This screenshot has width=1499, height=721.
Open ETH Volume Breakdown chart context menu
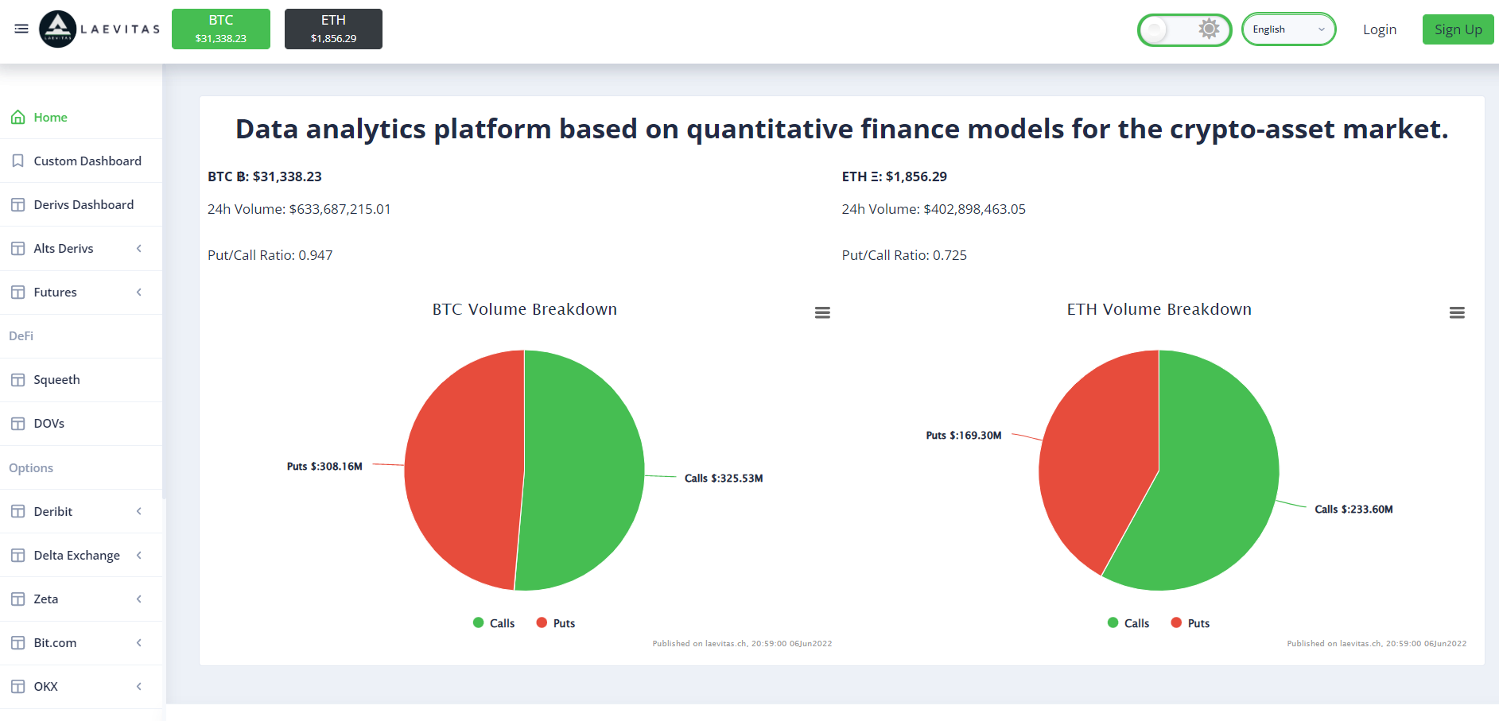coord(1457,312)
